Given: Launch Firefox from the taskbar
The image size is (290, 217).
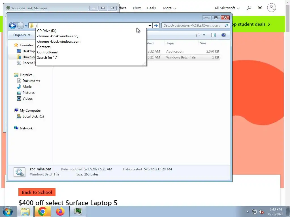Looking at the screenshot, I should [60, 211].
